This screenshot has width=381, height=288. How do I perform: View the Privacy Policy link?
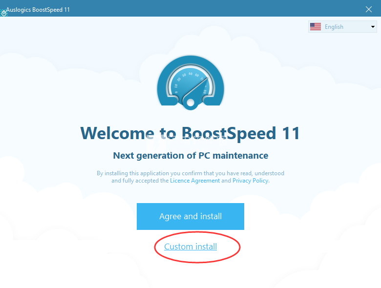pos(250,181)
